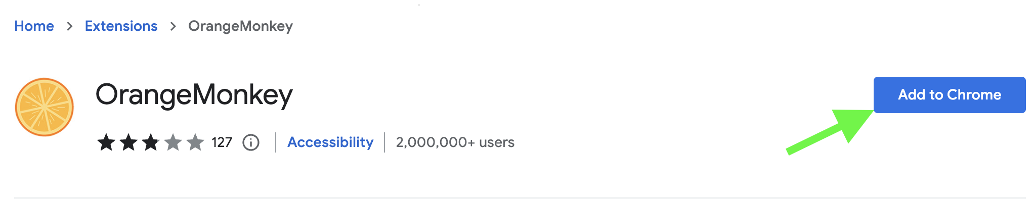Install with the Add to Chrome button
Image resolution: width=1033 pixels, height=199 pixels.
[x=950, y=95]
